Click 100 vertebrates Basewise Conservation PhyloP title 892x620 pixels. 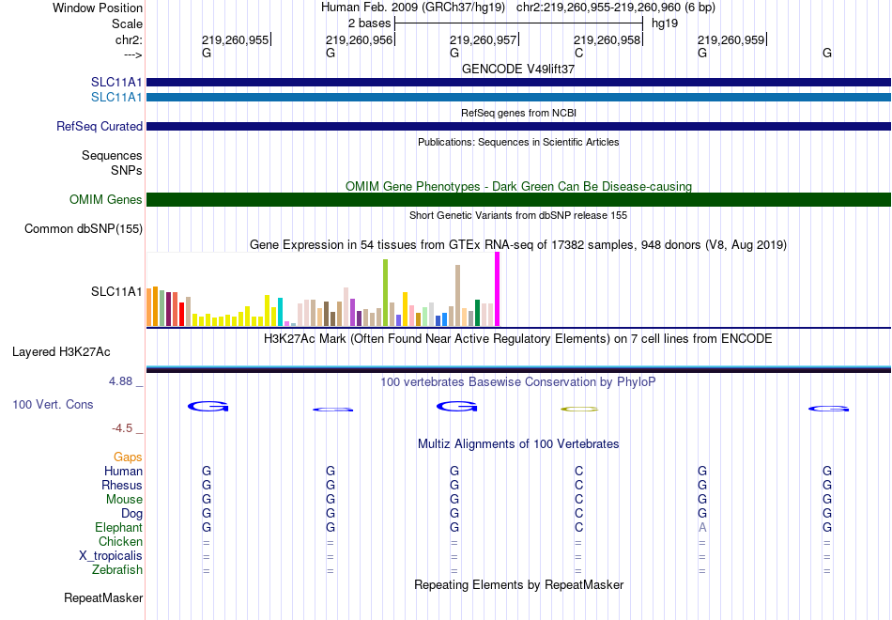(518, 382)
